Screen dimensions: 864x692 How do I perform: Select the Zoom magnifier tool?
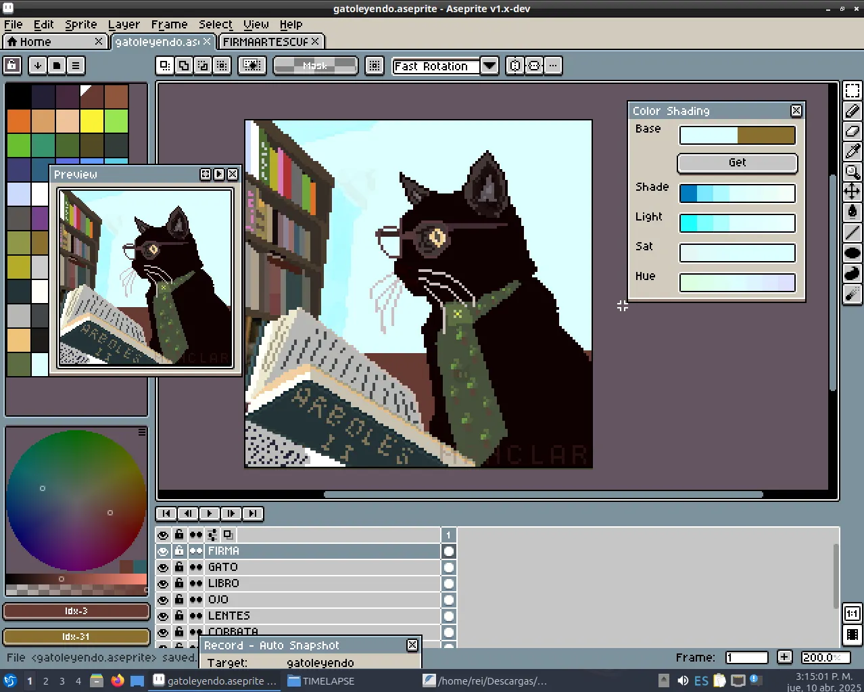point(853,172)
